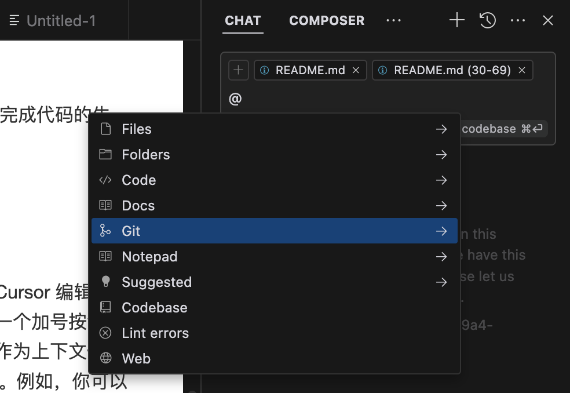The width and height of the screenshot is (570, 393).
Task: Pick the Suggested lightbulb option
Action: coord(275,282)
